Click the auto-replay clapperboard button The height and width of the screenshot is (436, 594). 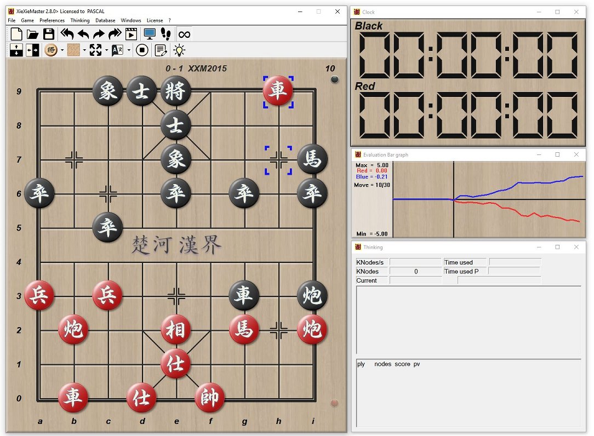[x=131, y=34]
